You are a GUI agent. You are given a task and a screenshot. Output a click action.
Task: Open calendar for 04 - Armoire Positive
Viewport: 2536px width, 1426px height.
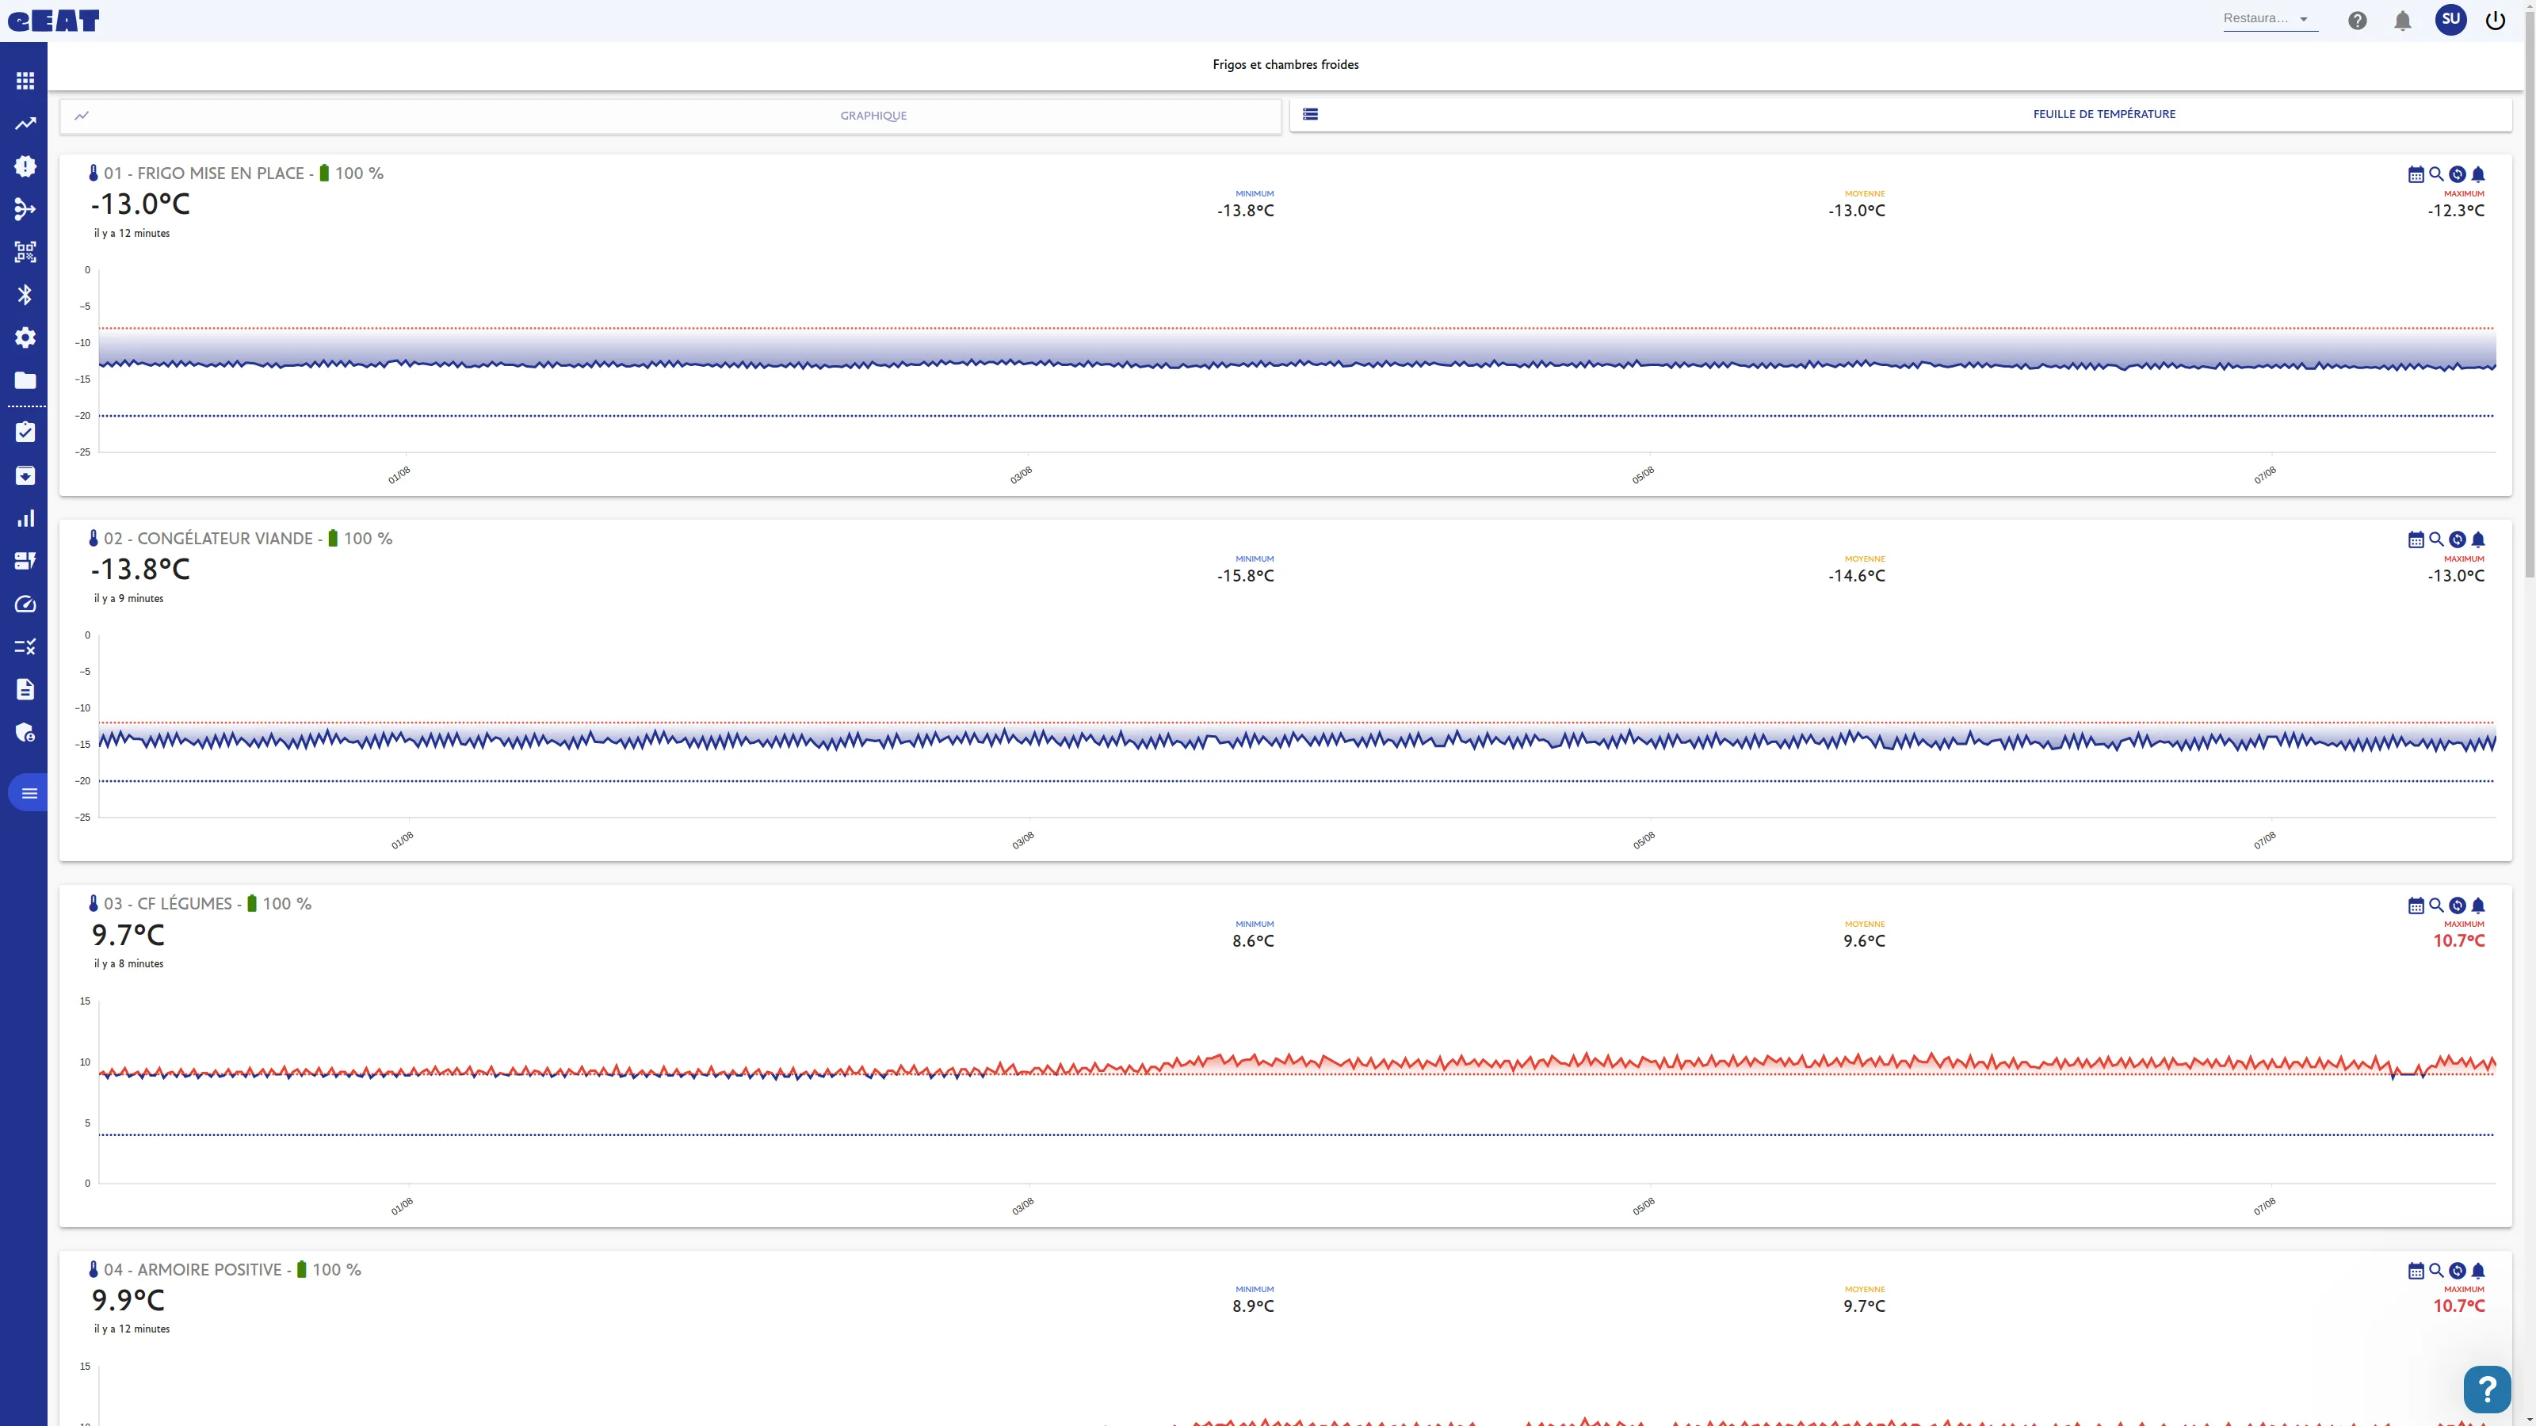click(x=2416, y=1271)
